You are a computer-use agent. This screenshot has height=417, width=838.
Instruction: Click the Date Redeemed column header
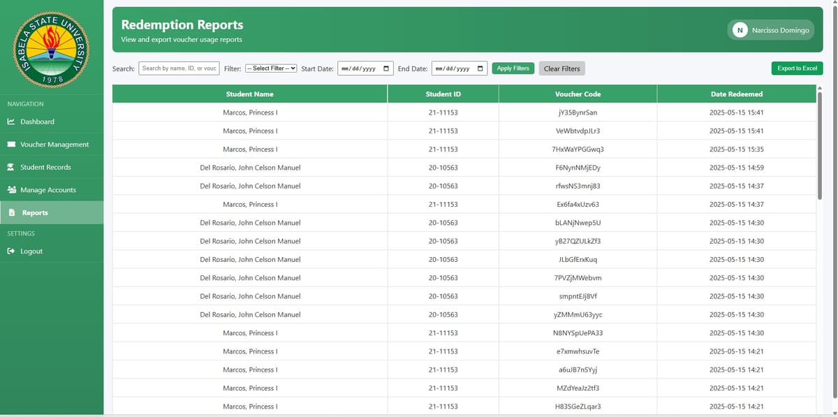pyautogui.click(x=736, y=94)
